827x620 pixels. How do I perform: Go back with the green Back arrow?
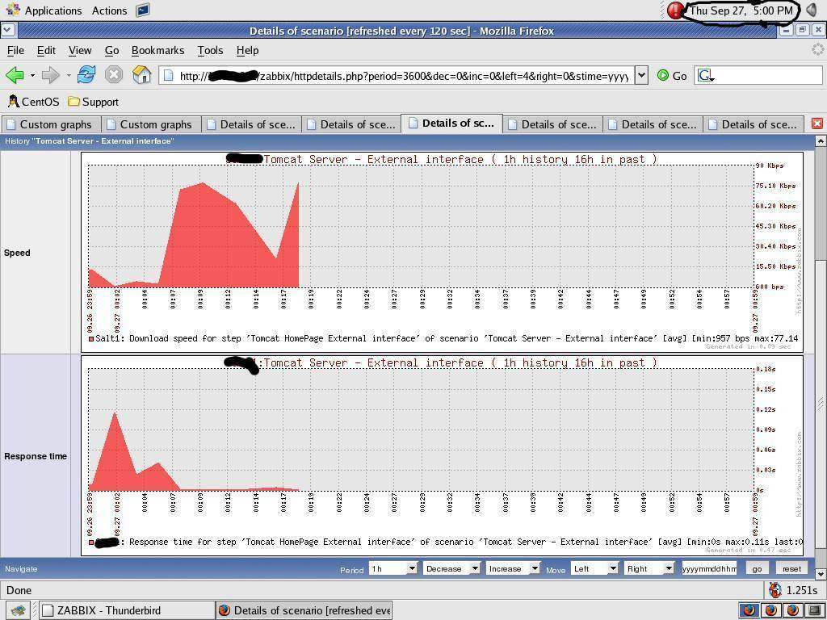[x=15, y=75]
